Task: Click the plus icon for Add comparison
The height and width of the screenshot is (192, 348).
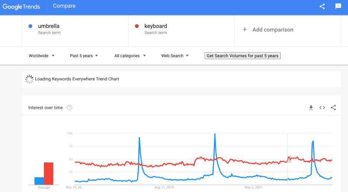Action: [x=245, y=29]
